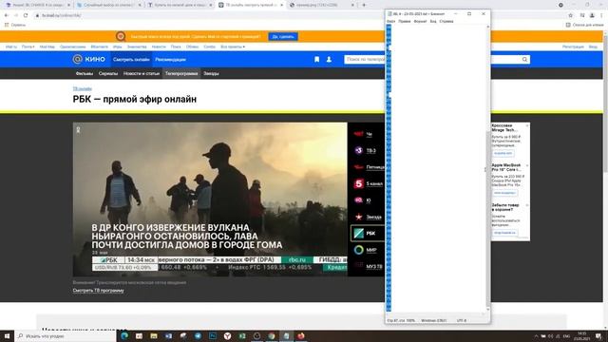Select the ТВ-3 channel icon
Image resolution: width=608 pixels, height=342 pixels.
(x=359, y=150)
